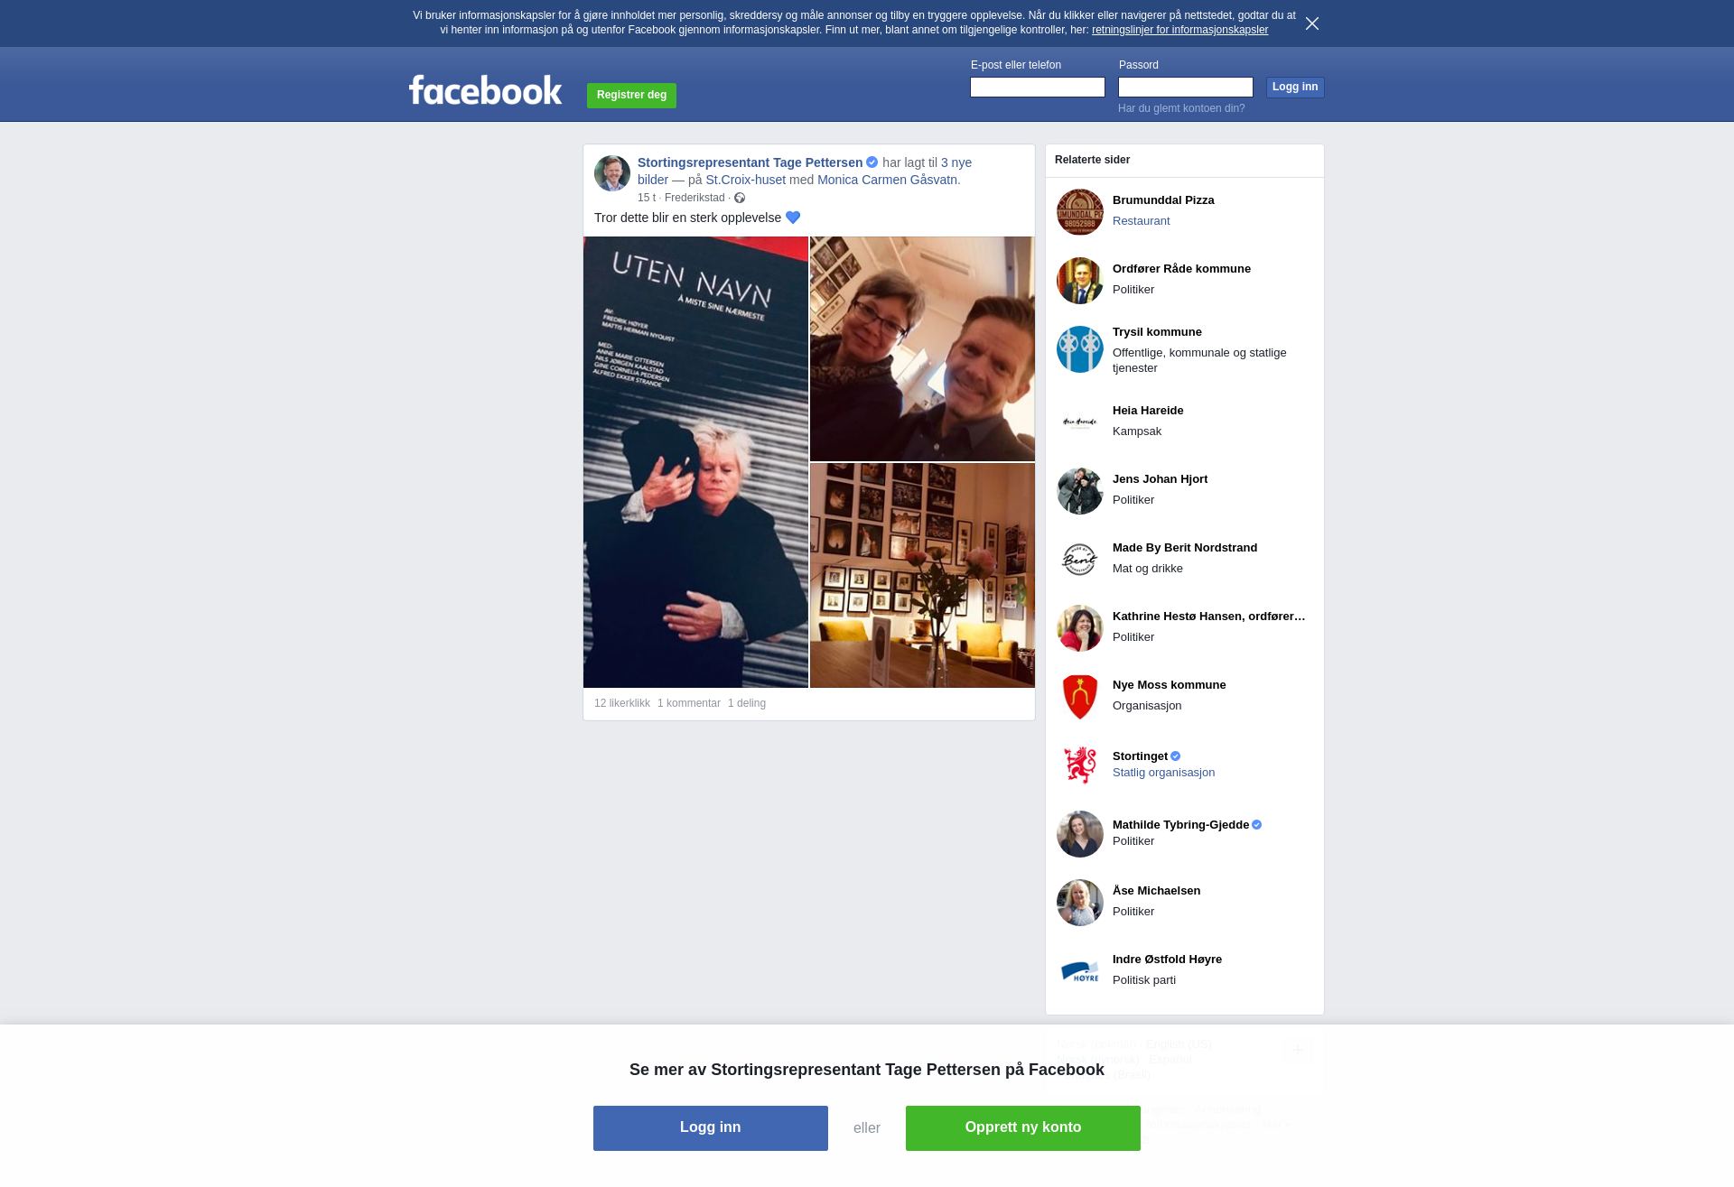Click the Indre Østfold Høyre logo
The height and width of the screenshot is (1187, 1734).
tap(1080, 971)
